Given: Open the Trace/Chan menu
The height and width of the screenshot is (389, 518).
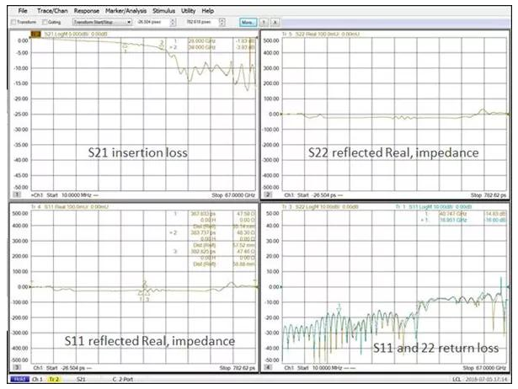Looking at the screenshot, I should coord(52,11).
